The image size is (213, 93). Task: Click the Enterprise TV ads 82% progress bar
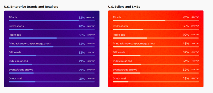point(52,21)
